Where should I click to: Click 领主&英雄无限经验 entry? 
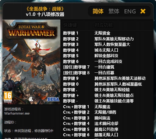coord(112,90)
